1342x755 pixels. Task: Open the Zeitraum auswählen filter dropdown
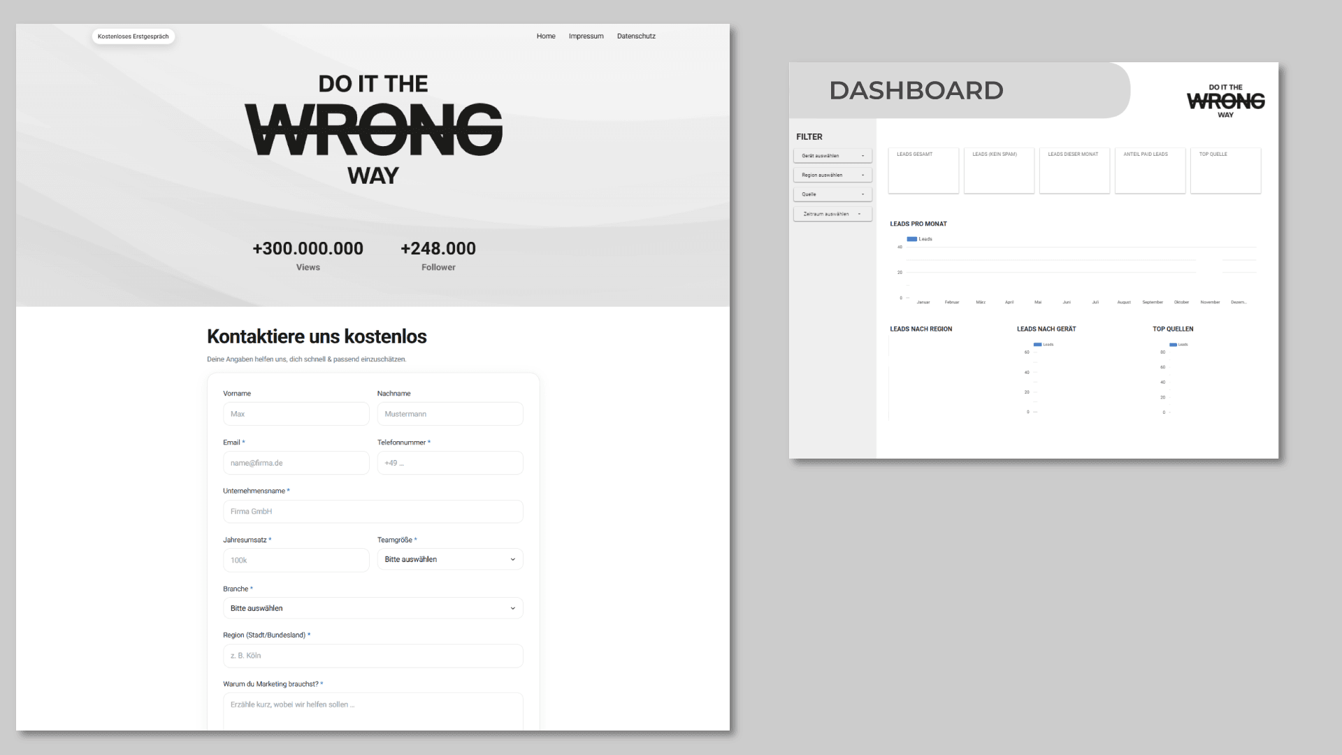click(832, 213)
